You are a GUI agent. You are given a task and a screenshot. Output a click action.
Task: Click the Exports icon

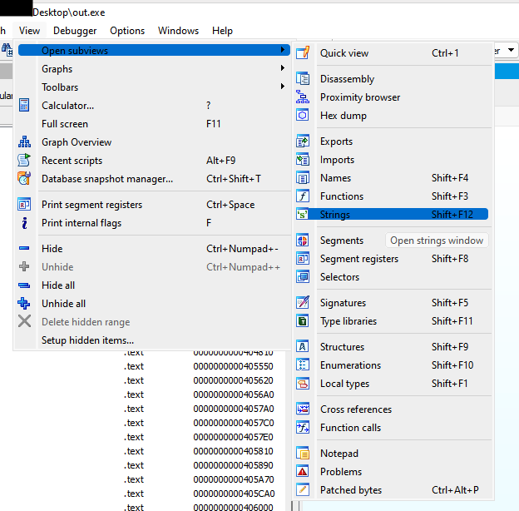(x=303, y=141)
